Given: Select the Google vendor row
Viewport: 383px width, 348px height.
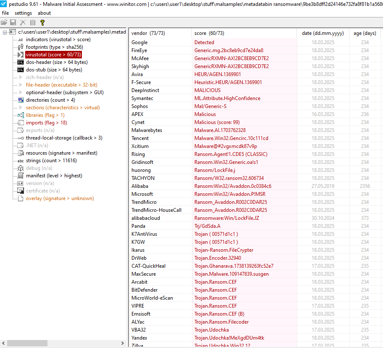Looking at the screenshot, I should pyautogui.click(x=256, y=42).
